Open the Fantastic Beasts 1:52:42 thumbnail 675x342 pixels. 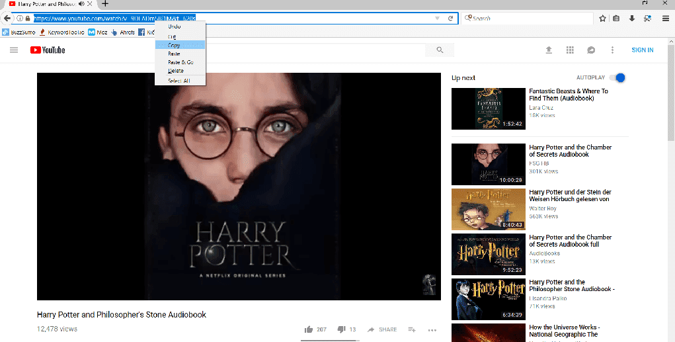(488, 108)
